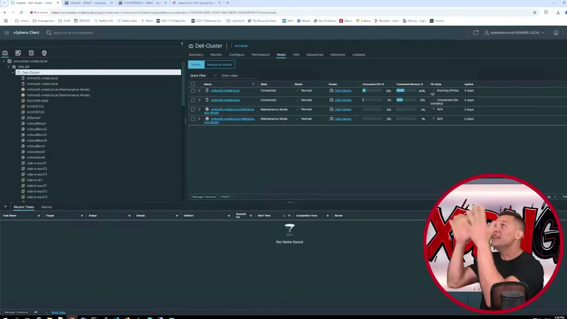Open the browser tab list chevron
The height and width of the screenshot is (319, 567).
pyautogui.click(x=4, y=3)
